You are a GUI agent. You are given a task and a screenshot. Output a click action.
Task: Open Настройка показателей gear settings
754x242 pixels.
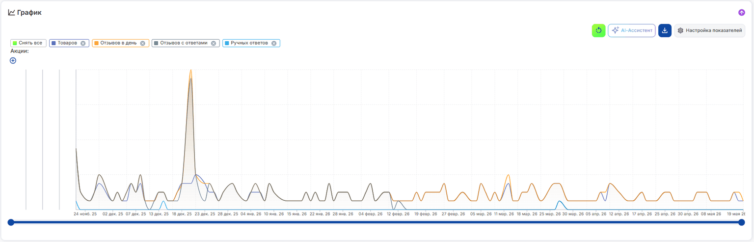point(709,30)
